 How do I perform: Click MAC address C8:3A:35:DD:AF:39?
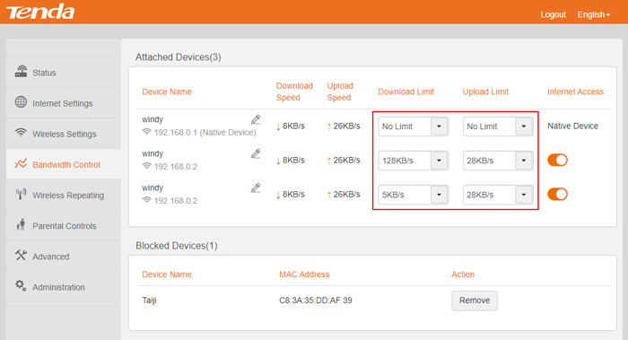click(x=316, y=301)
